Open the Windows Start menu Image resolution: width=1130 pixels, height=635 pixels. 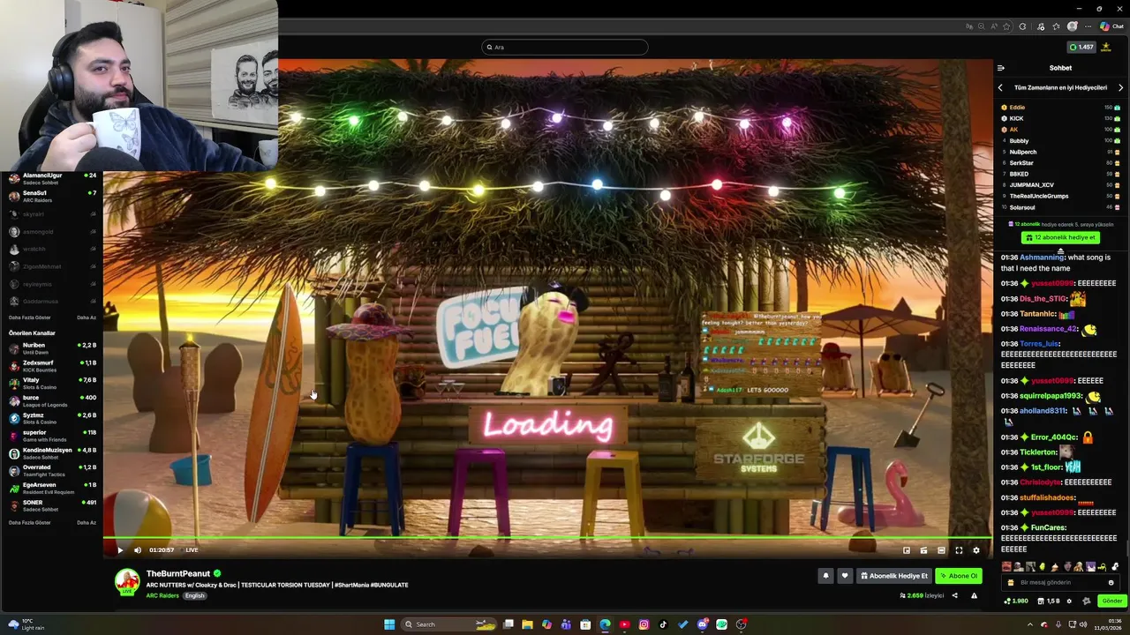pos(389,624)
